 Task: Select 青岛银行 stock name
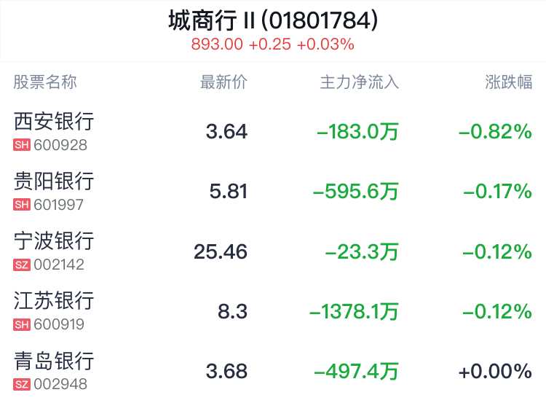point(54,361)
